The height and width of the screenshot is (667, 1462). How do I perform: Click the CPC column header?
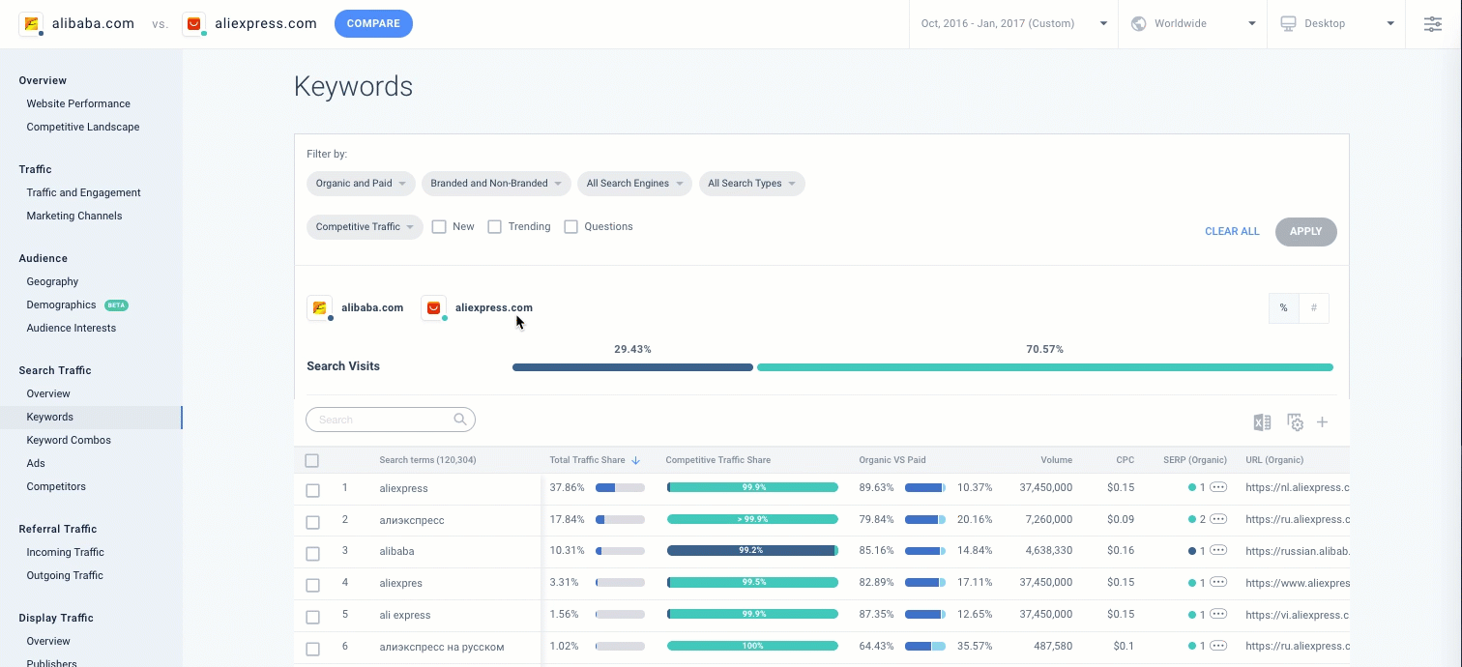(x=1124, y=460)
